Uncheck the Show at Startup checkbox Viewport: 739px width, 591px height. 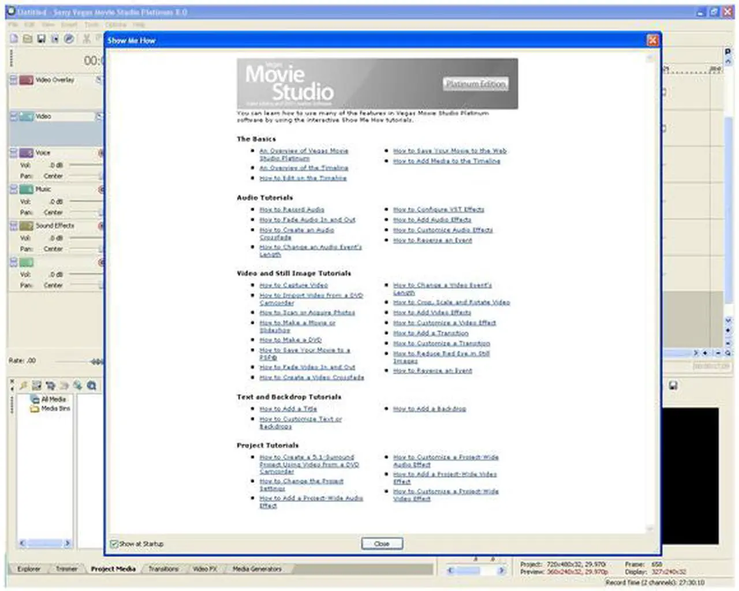(114, 544)
